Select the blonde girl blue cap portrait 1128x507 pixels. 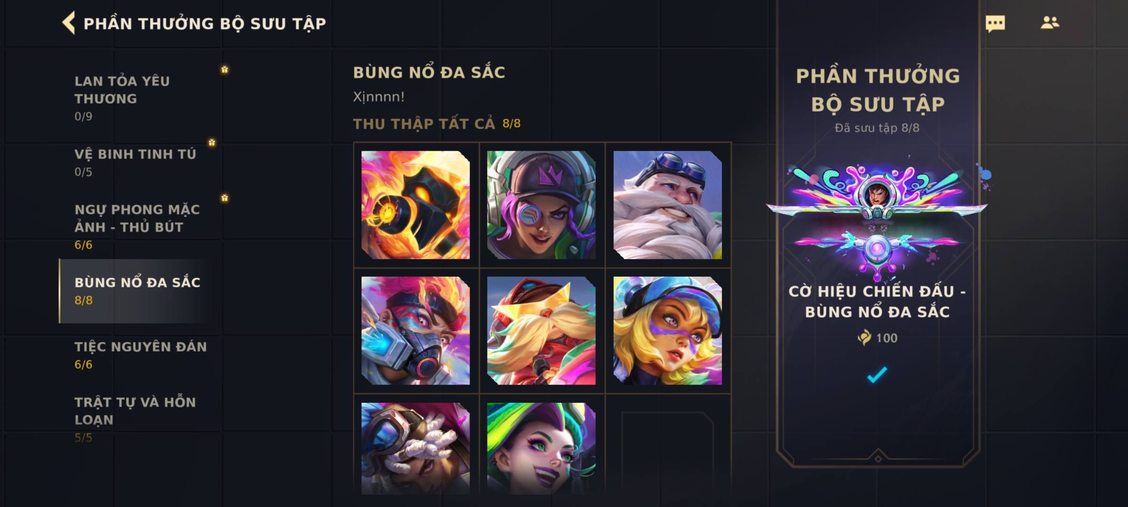click(667, 330)
